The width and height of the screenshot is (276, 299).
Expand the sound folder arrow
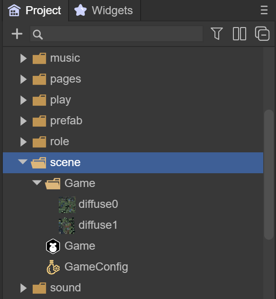(23, 288)
